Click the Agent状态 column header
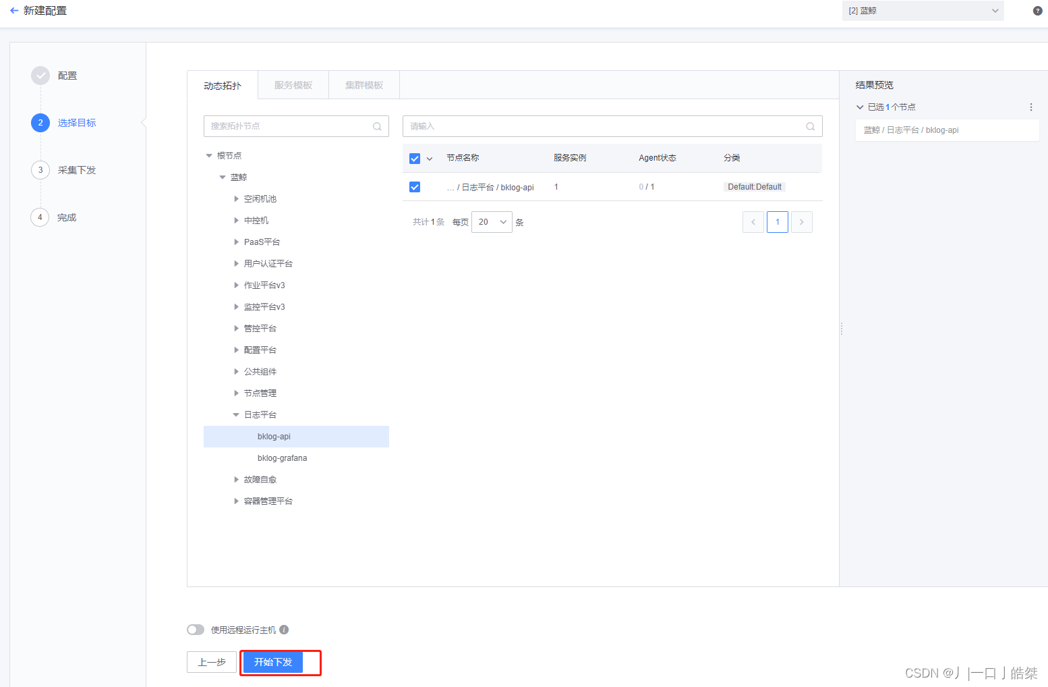 coord(658,158)
